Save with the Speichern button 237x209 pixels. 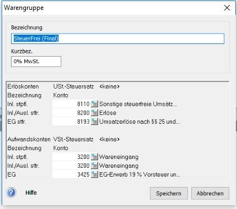pos(169,193)
